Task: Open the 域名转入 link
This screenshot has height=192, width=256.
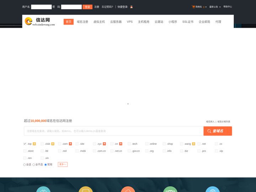Action: (210, 122)
